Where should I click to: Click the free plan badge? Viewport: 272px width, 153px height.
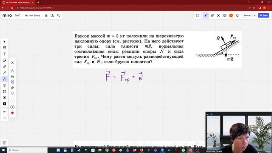pyautogui.click(x=17, y=15)
